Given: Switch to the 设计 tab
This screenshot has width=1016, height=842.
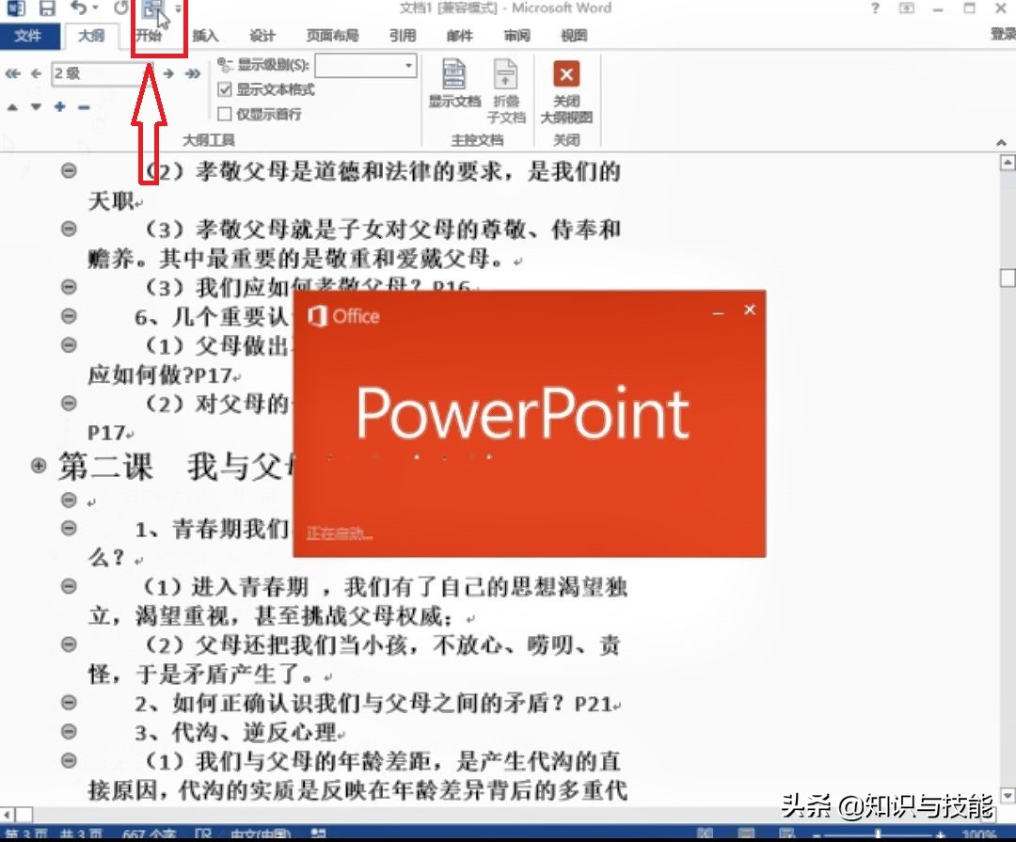Looking at the screenshot, I should [x=262, y=35].
